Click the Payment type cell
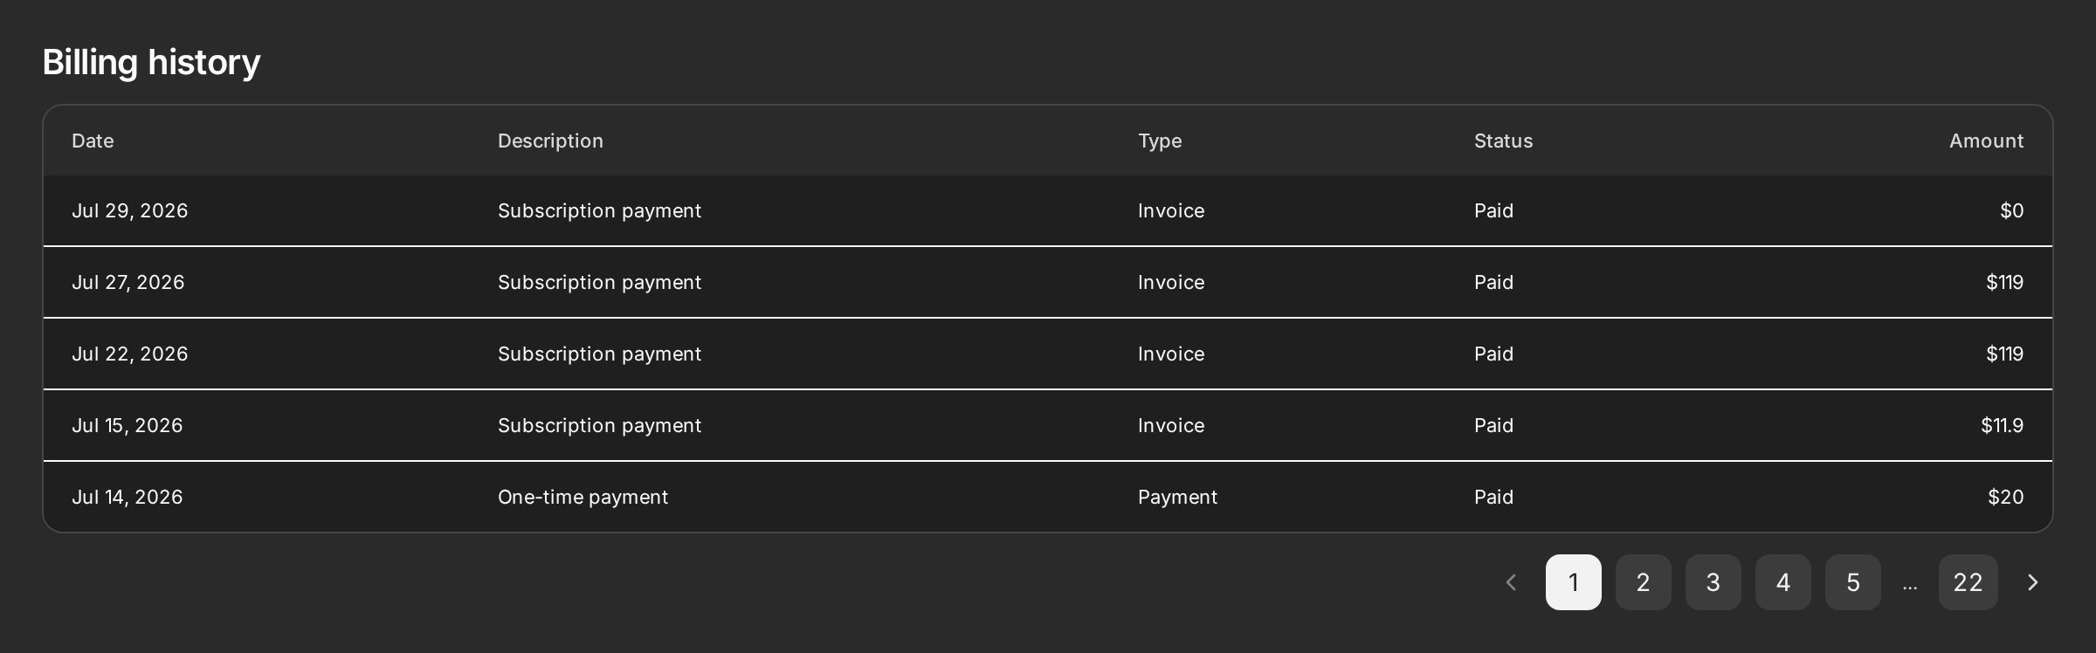The height and width of the screenshot is (653, 2096). (x=1177, y=498)
